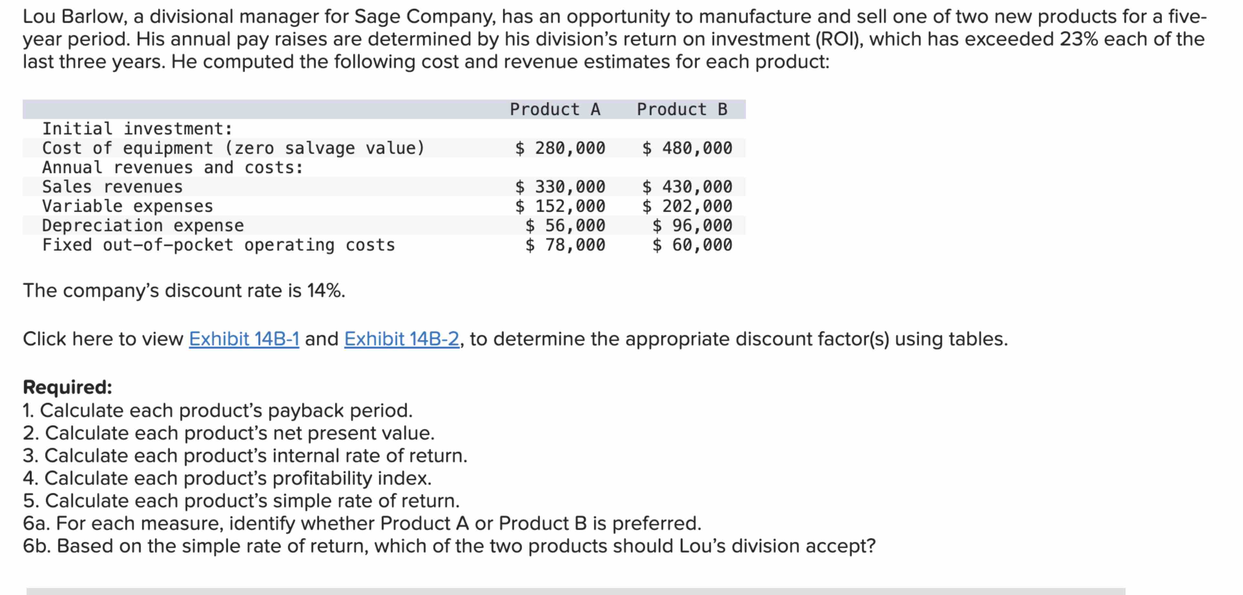Select Product B sales revenues $430,000

point(687,187)
